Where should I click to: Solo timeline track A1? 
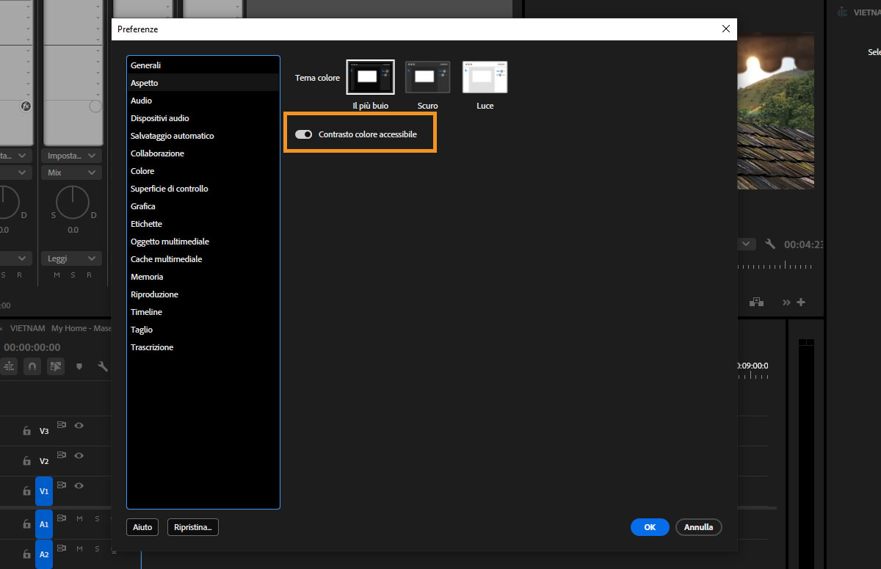97,518
